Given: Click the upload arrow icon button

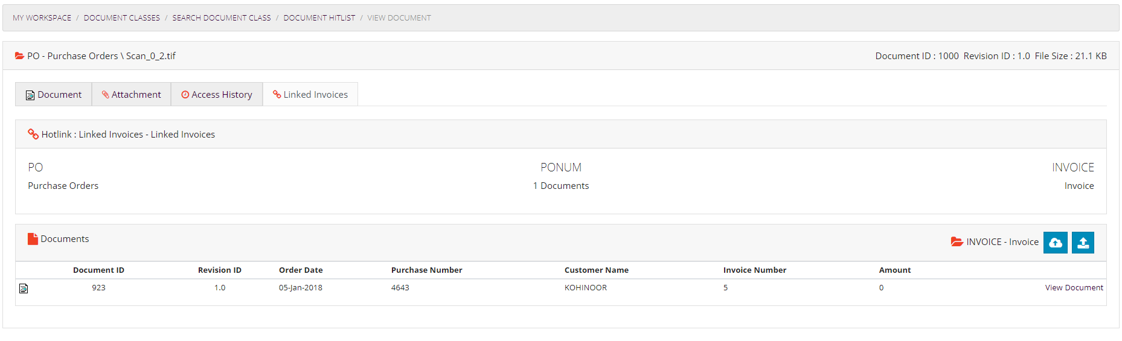Looking at the screenshot, I should pos(1083,243).
